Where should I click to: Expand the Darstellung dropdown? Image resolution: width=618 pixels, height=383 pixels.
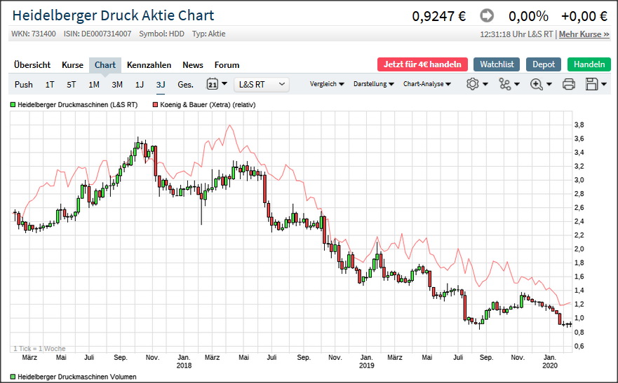(373, 84)
